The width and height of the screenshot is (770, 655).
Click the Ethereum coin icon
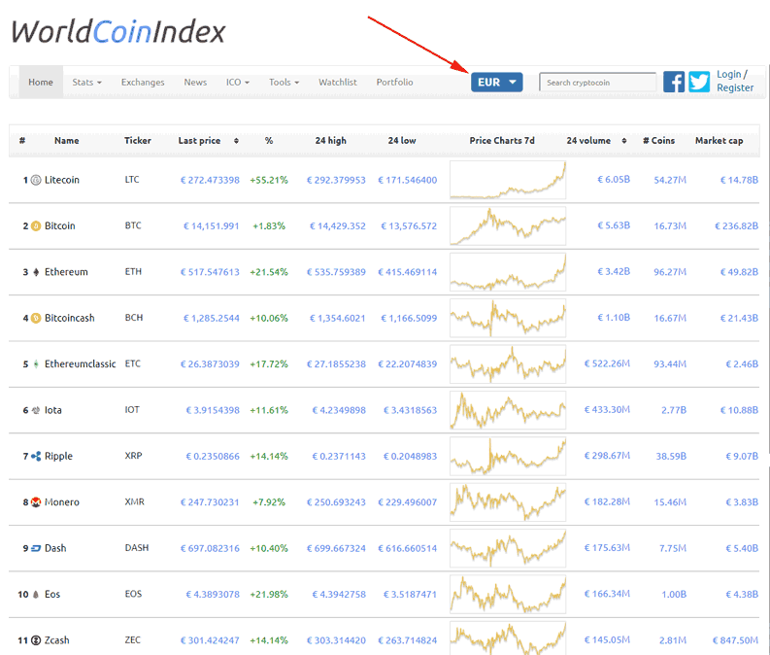pyautogui.click(x=36, y=272)
